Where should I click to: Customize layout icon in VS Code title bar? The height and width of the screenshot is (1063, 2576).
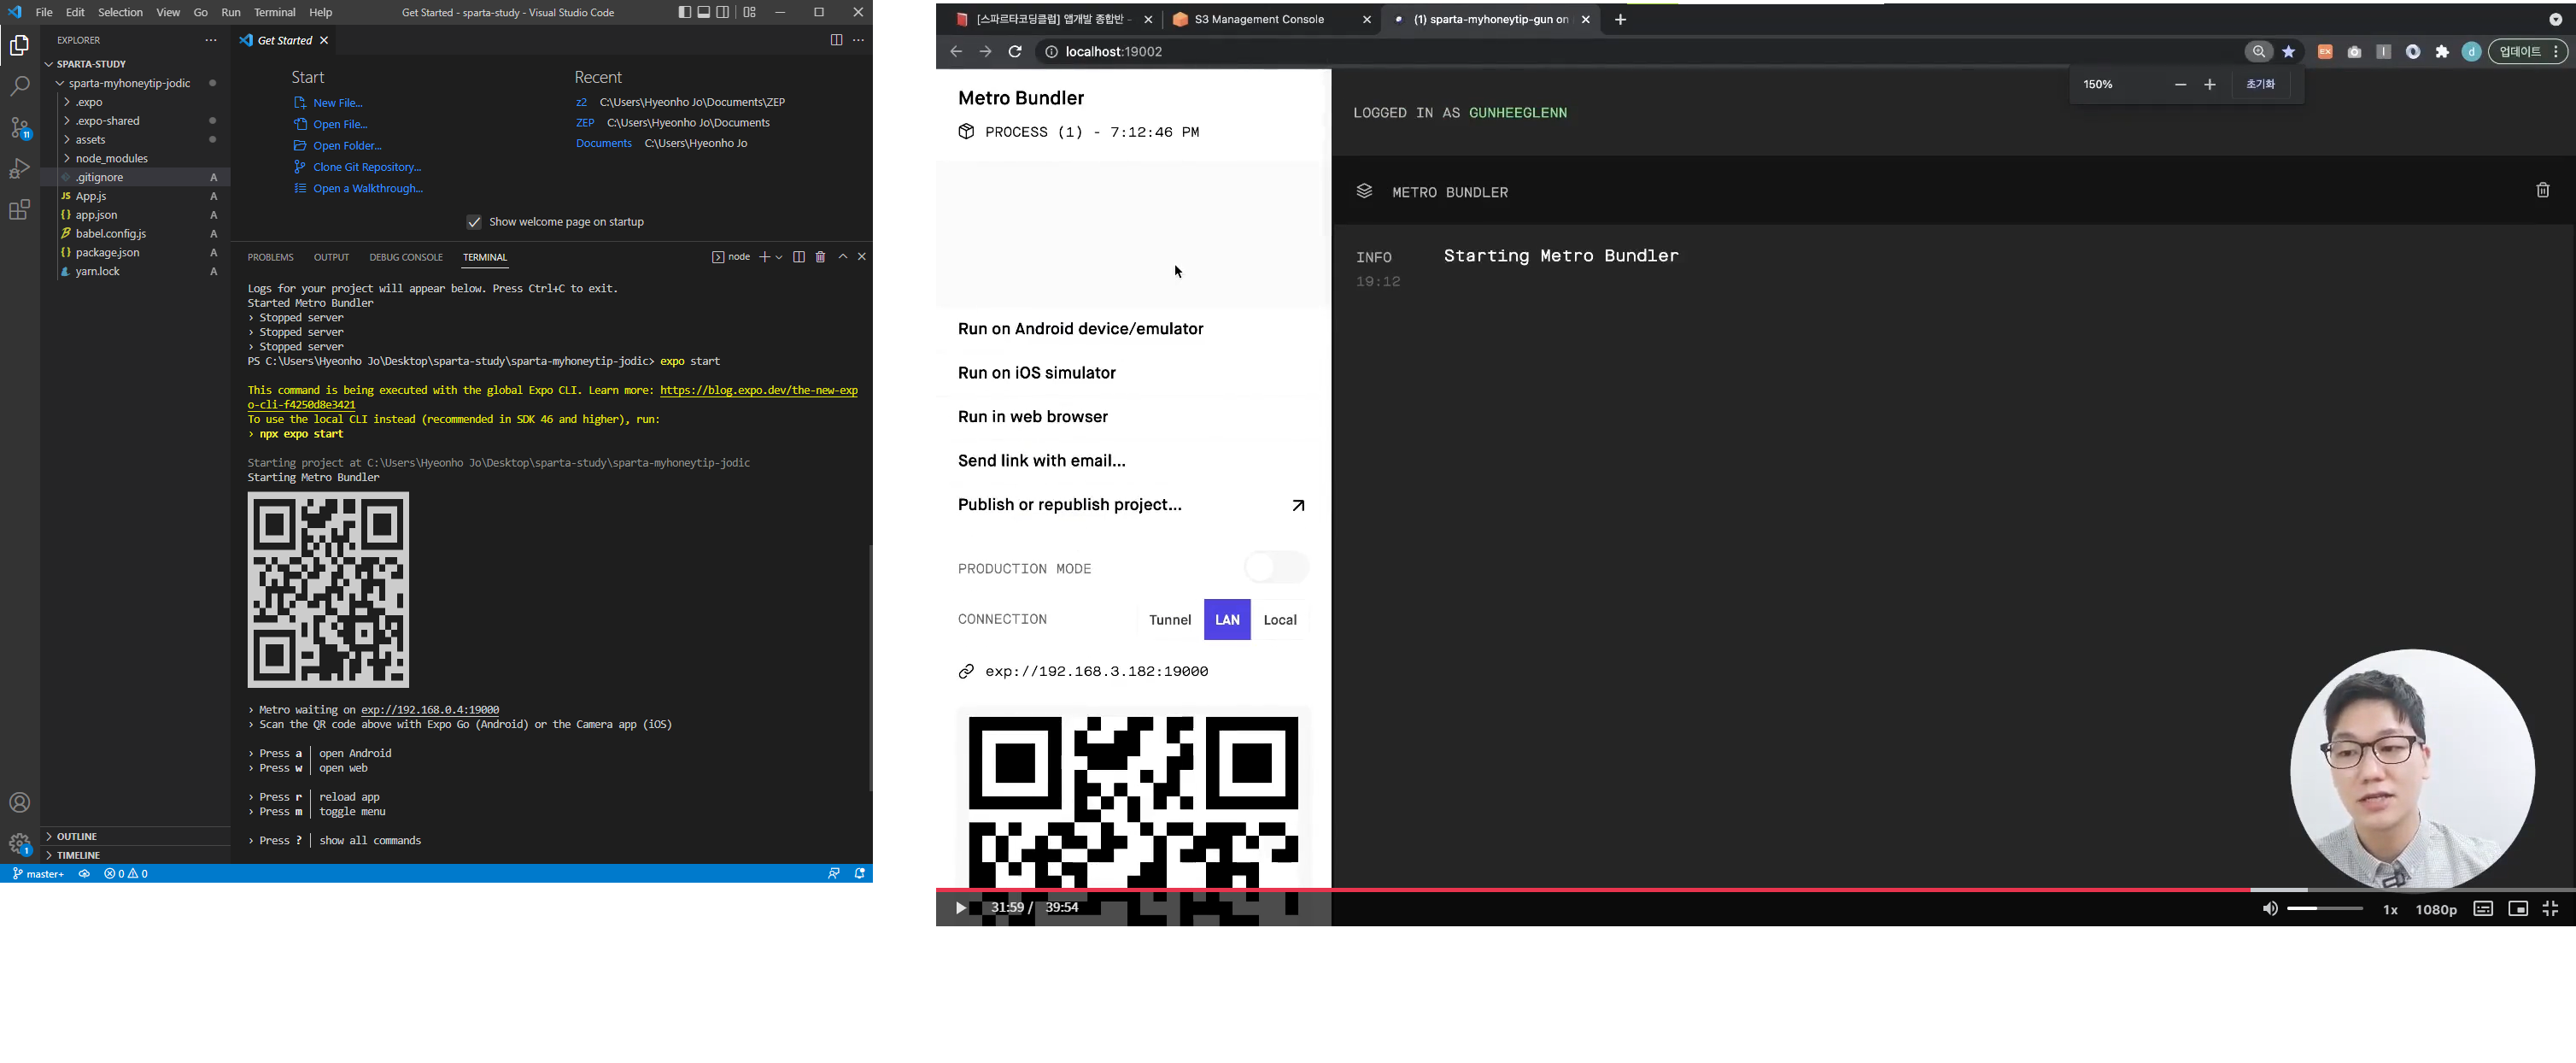coord(749,12)
